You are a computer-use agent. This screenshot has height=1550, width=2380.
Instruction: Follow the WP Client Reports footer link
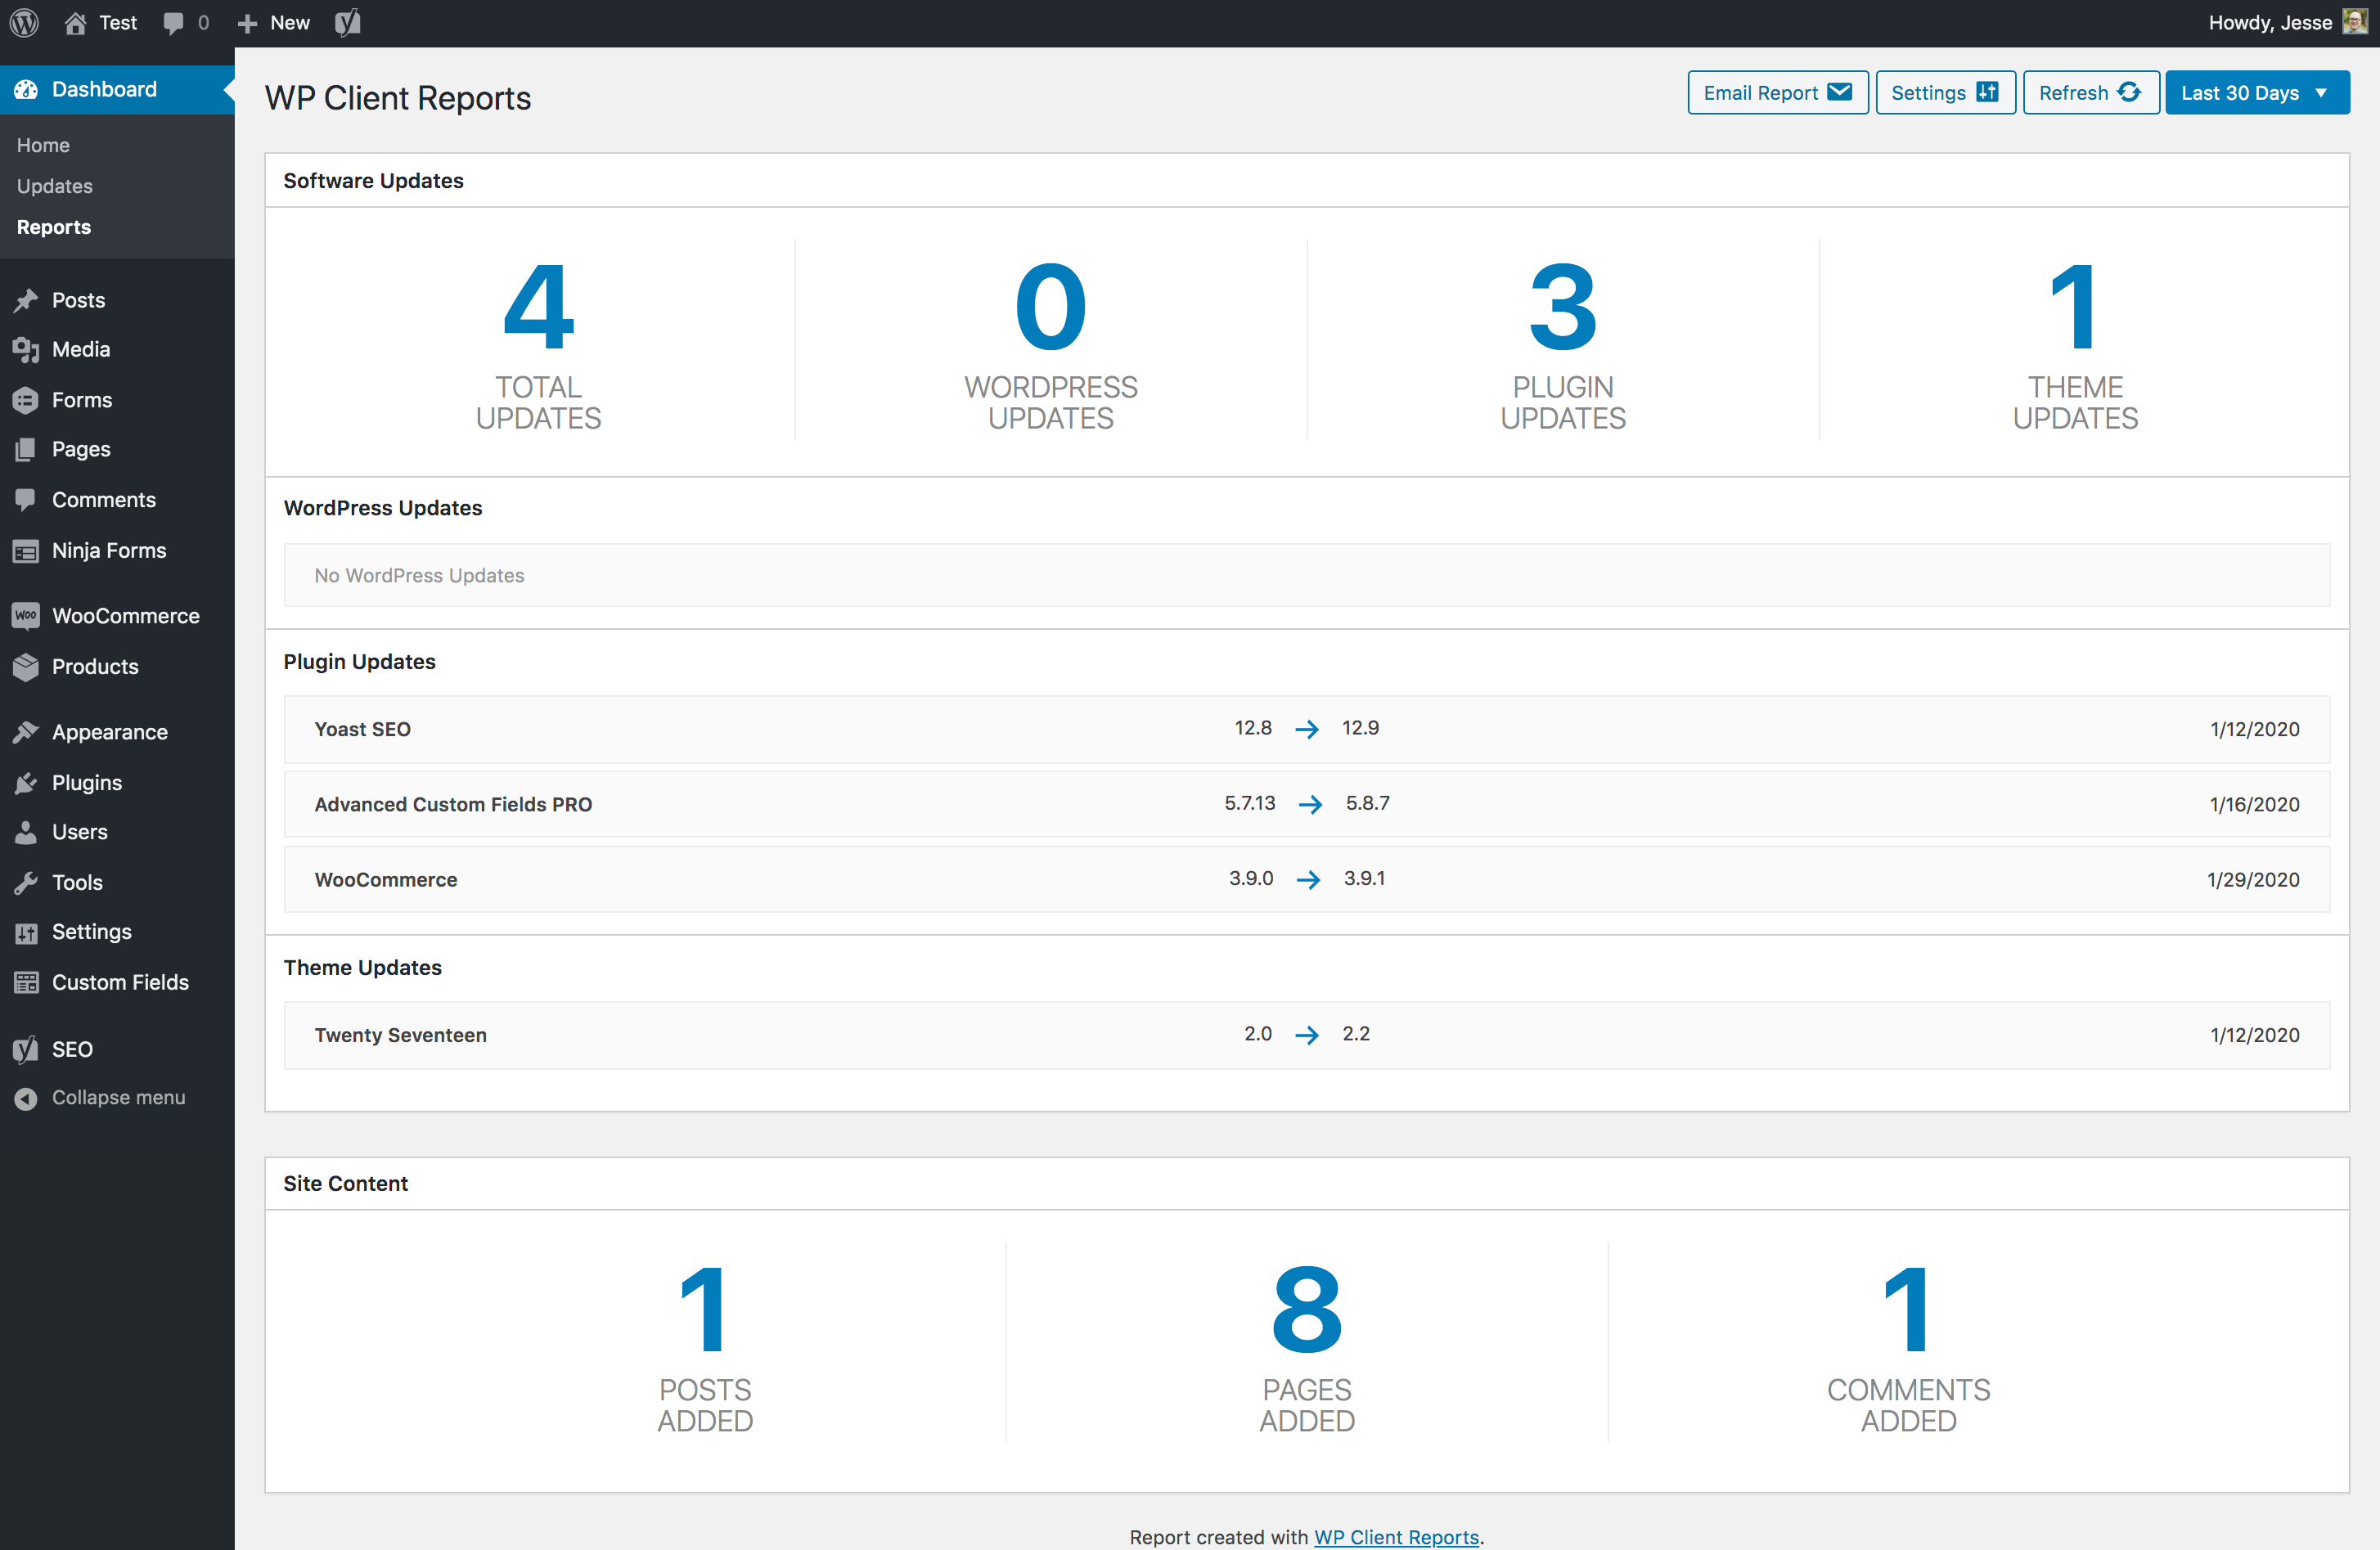[1396, 1536]
